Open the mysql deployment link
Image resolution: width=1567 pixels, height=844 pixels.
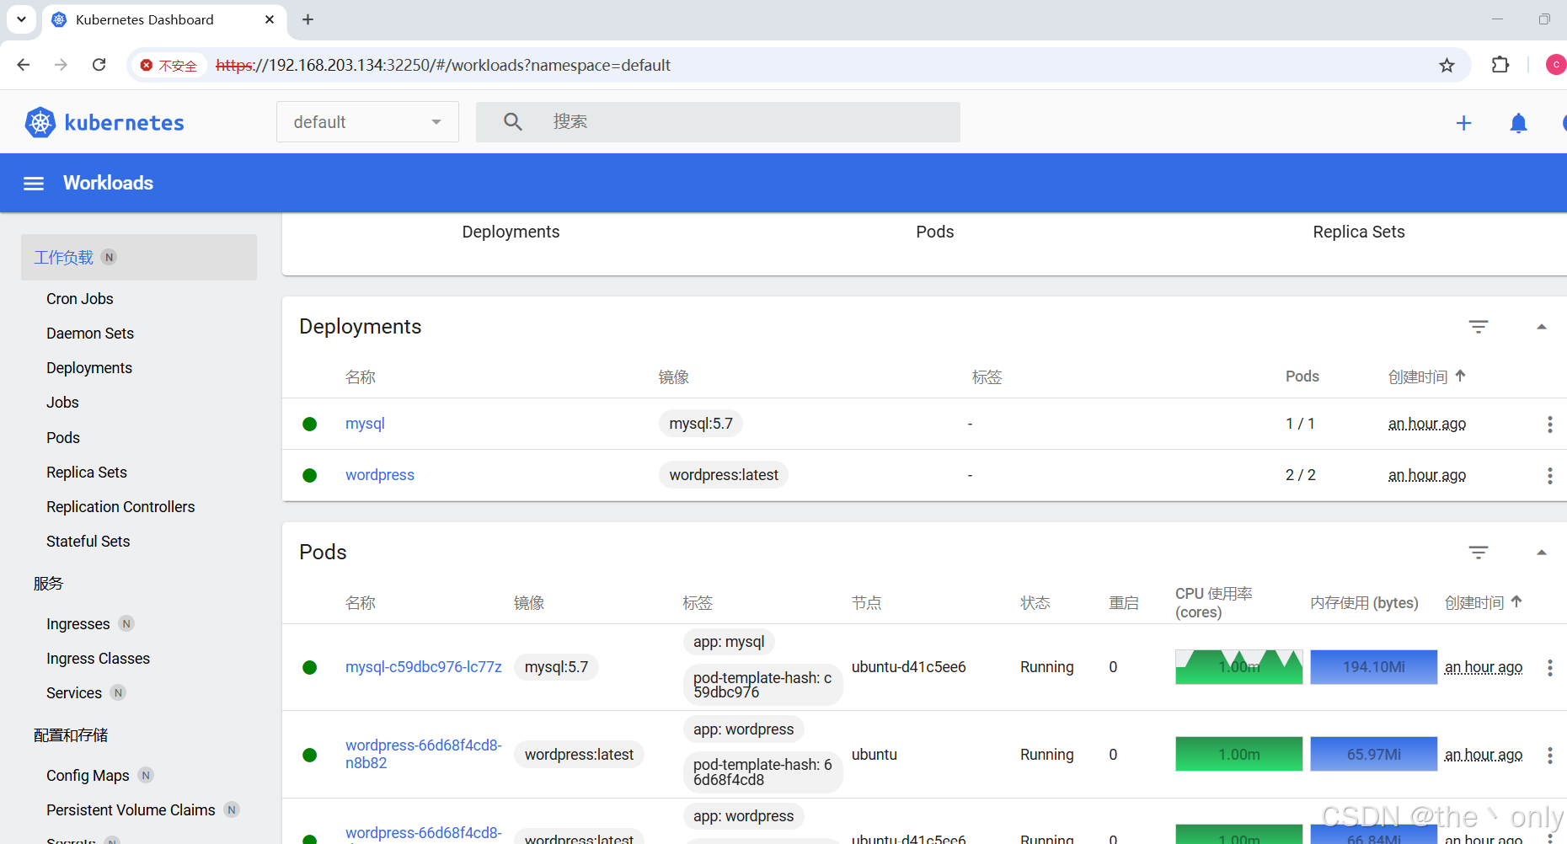point(365,424)
